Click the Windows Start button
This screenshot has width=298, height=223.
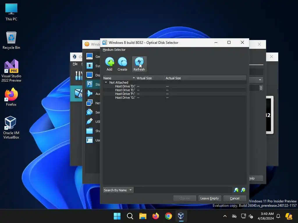pos(117,216)
